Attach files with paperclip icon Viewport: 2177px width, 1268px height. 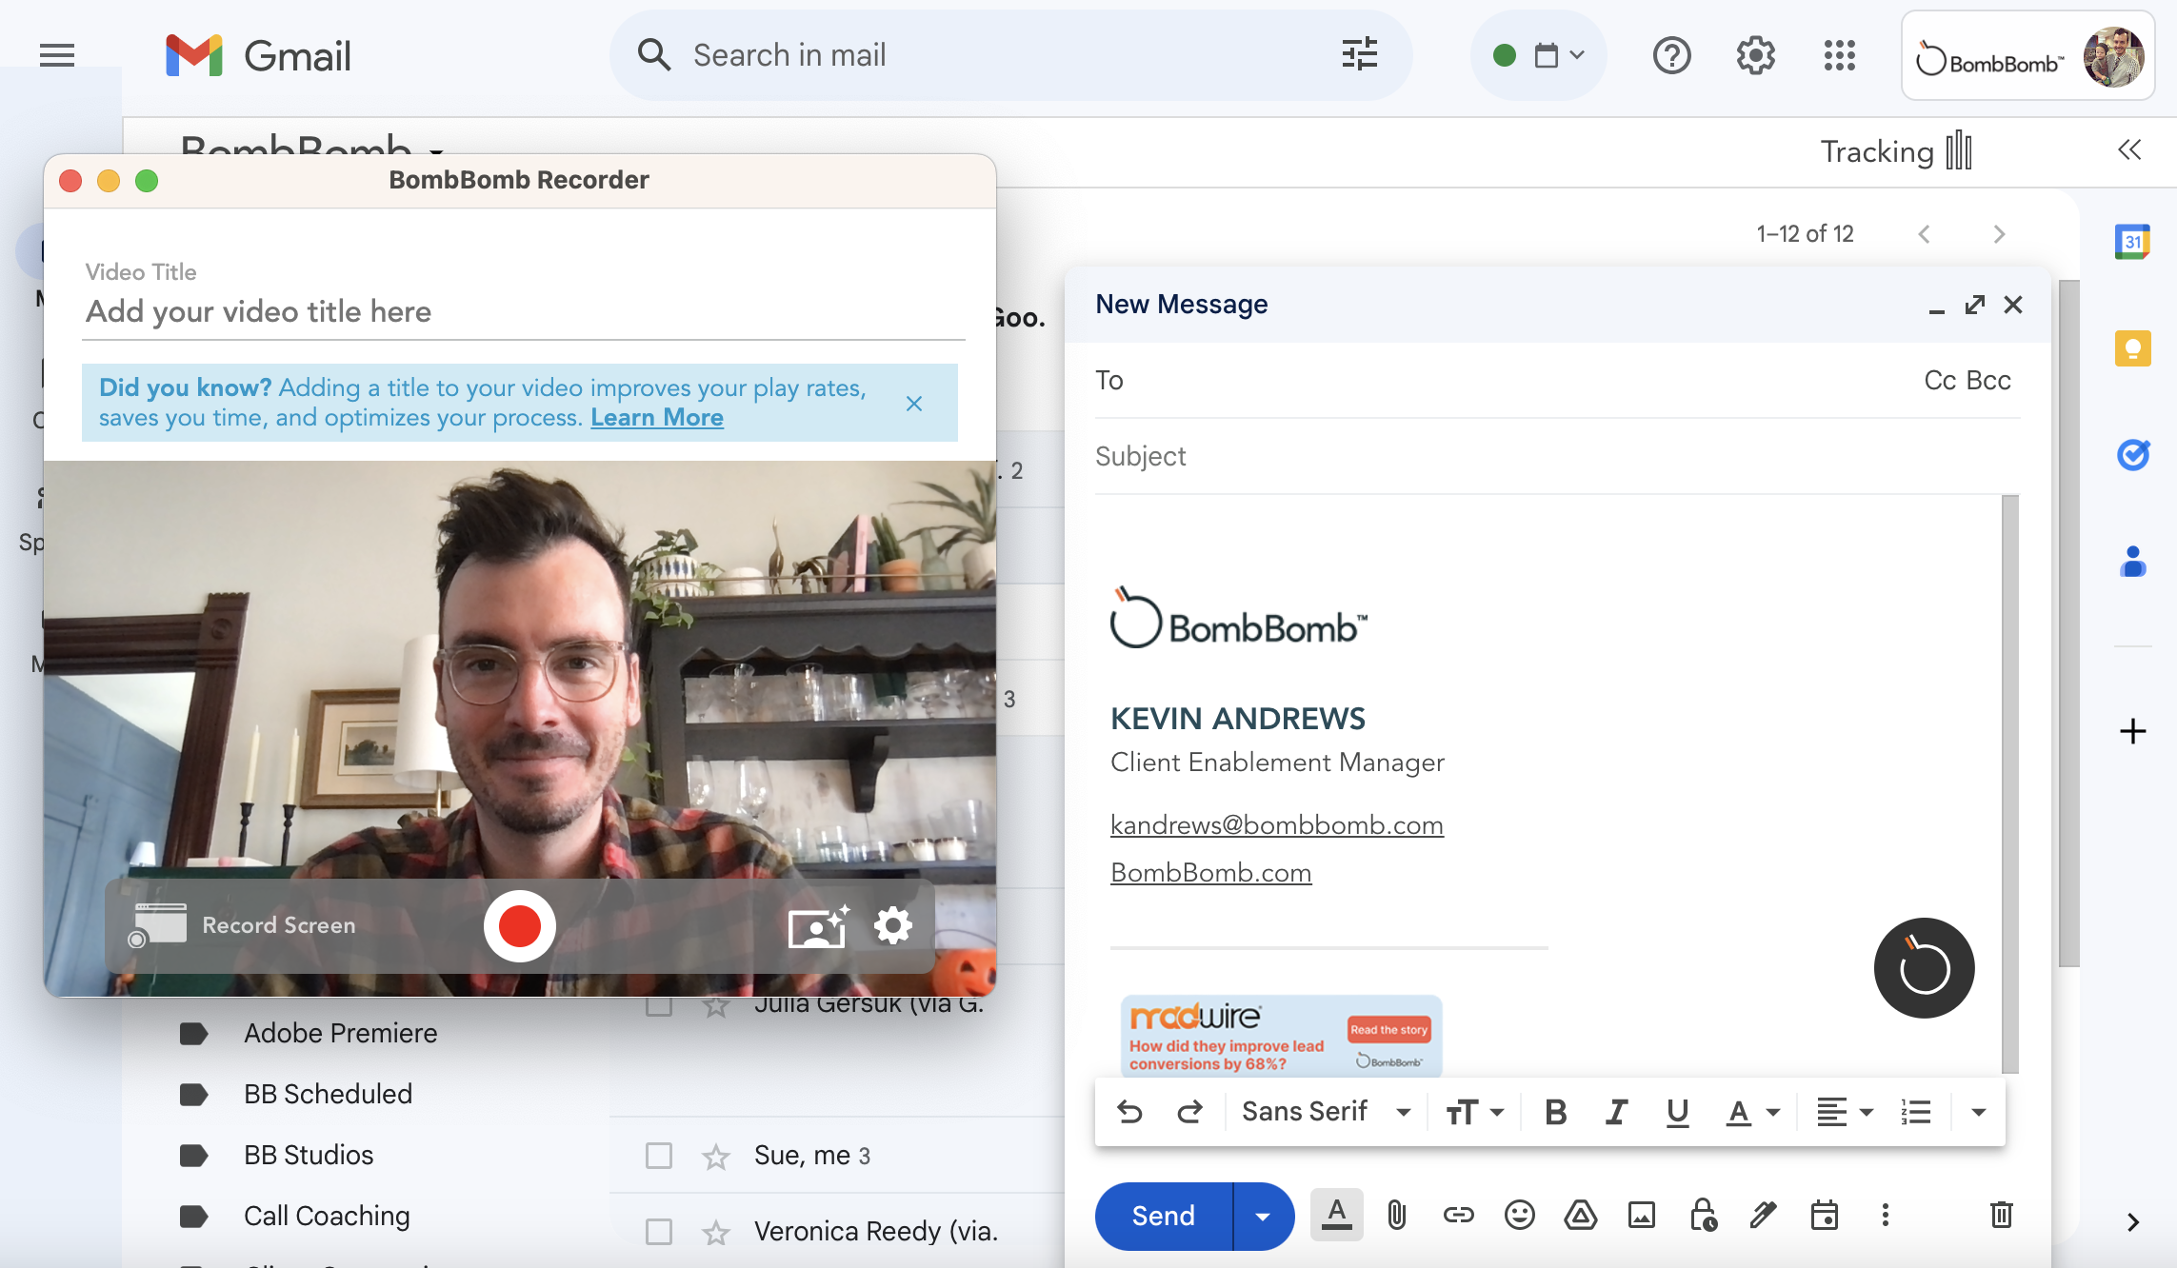[x=1397, y=1216]
